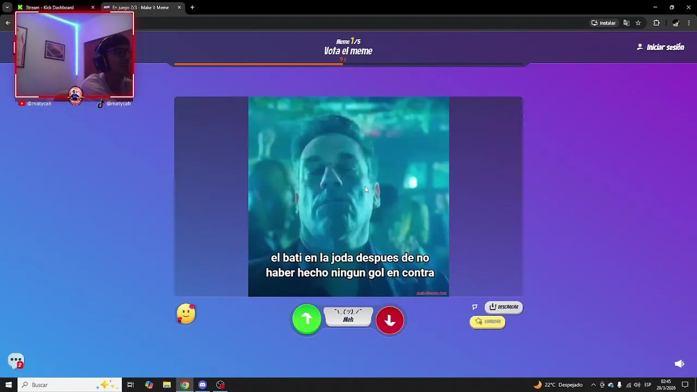This screenshot has height=392, width=697.
Task: Open Discord from the taskbar
Action: [203, 385]
